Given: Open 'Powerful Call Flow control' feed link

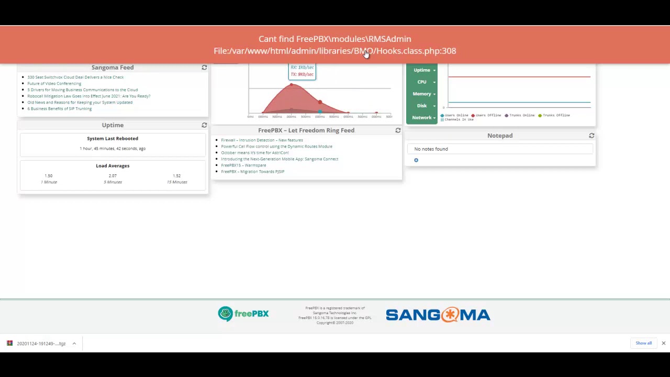Looking at the screenshot, I should 276,146.
